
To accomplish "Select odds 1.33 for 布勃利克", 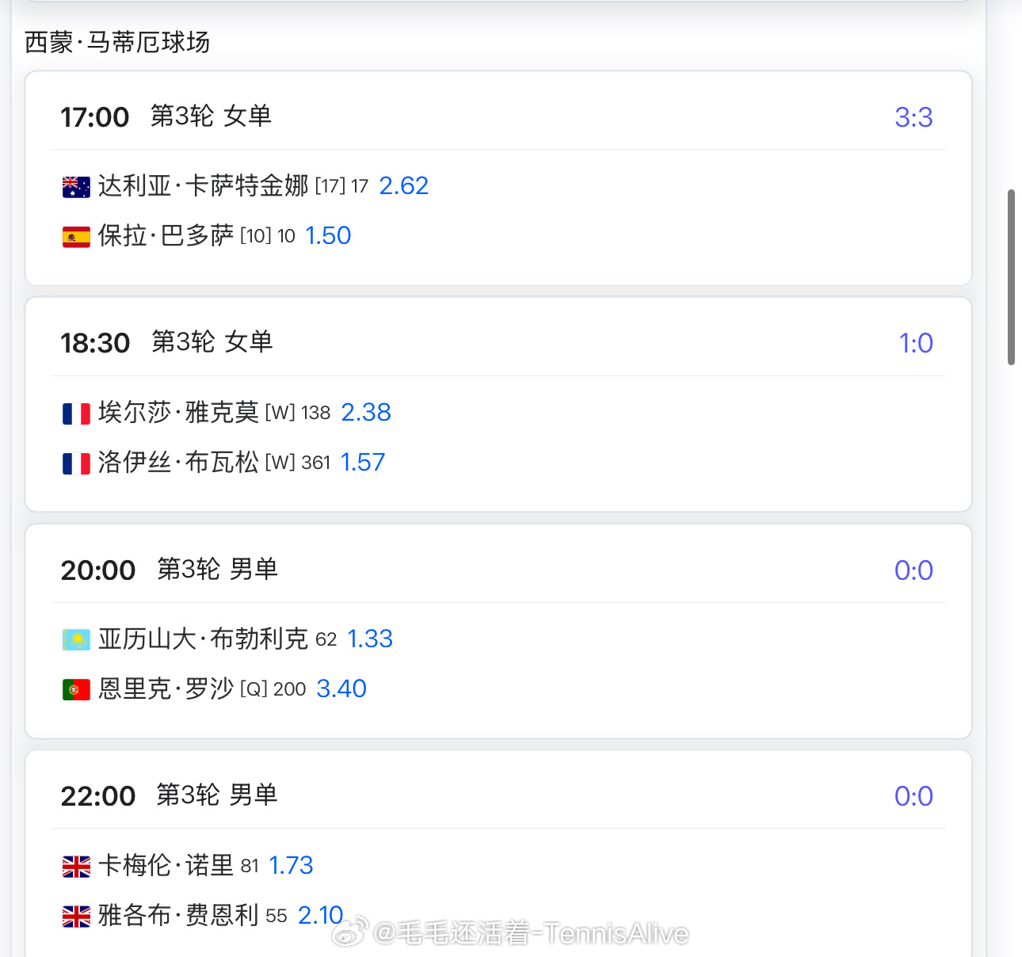I will [370, 639].
